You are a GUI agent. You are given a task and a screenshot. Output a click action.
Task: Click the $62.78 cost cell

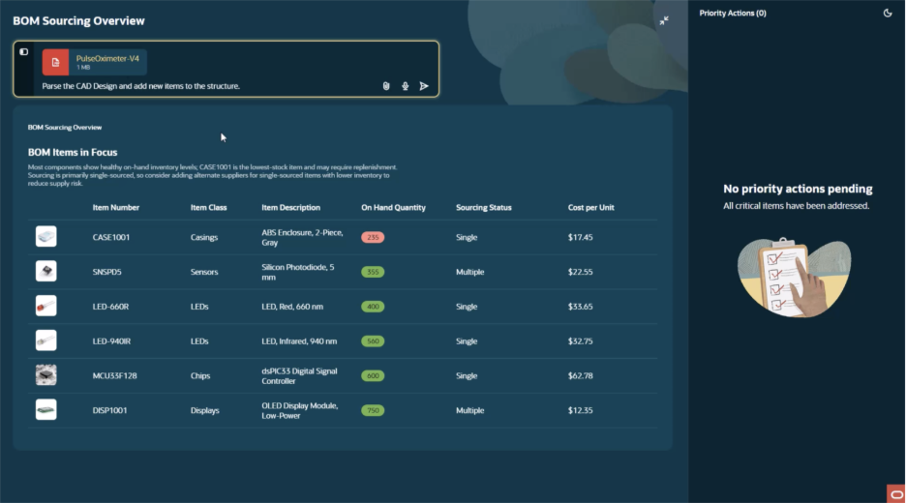click(580, 376)
